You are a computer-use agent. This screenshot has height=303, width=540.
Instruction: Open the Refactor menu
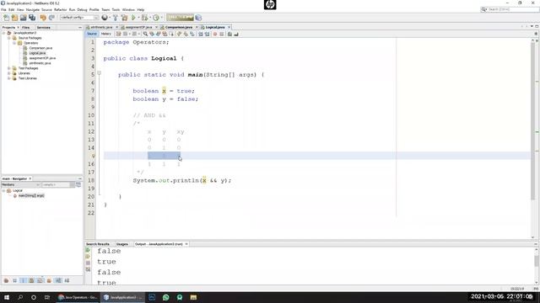coord(60,9)
